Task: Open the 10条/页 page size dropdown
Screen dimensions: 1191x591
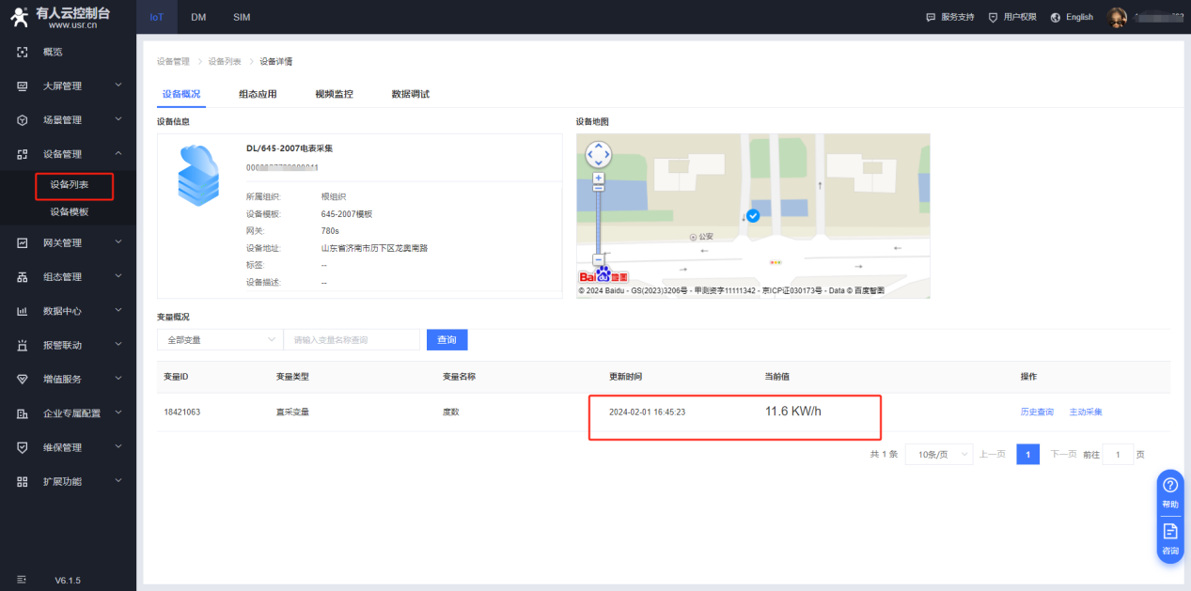Action: click(937, 455)
